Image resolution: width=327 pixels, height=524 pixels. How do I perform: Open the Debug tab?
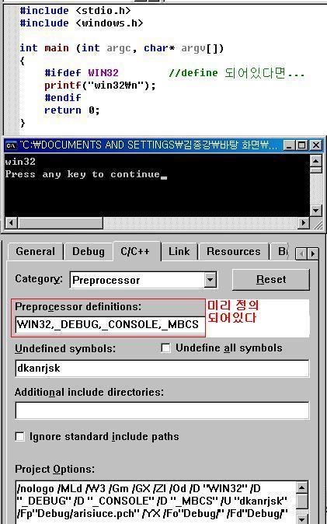point(89,252)
